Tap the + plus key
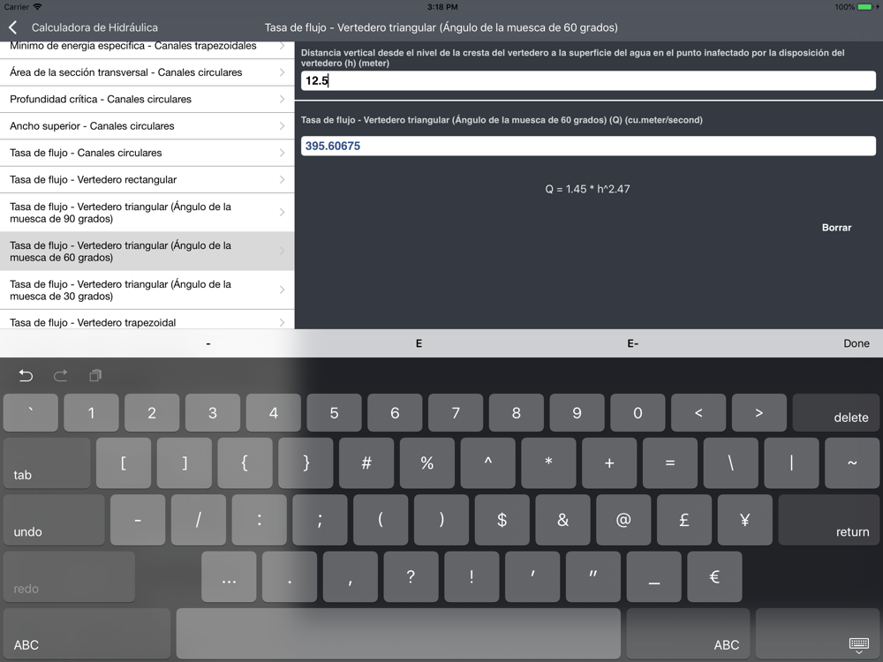 (x=609, y=463)
